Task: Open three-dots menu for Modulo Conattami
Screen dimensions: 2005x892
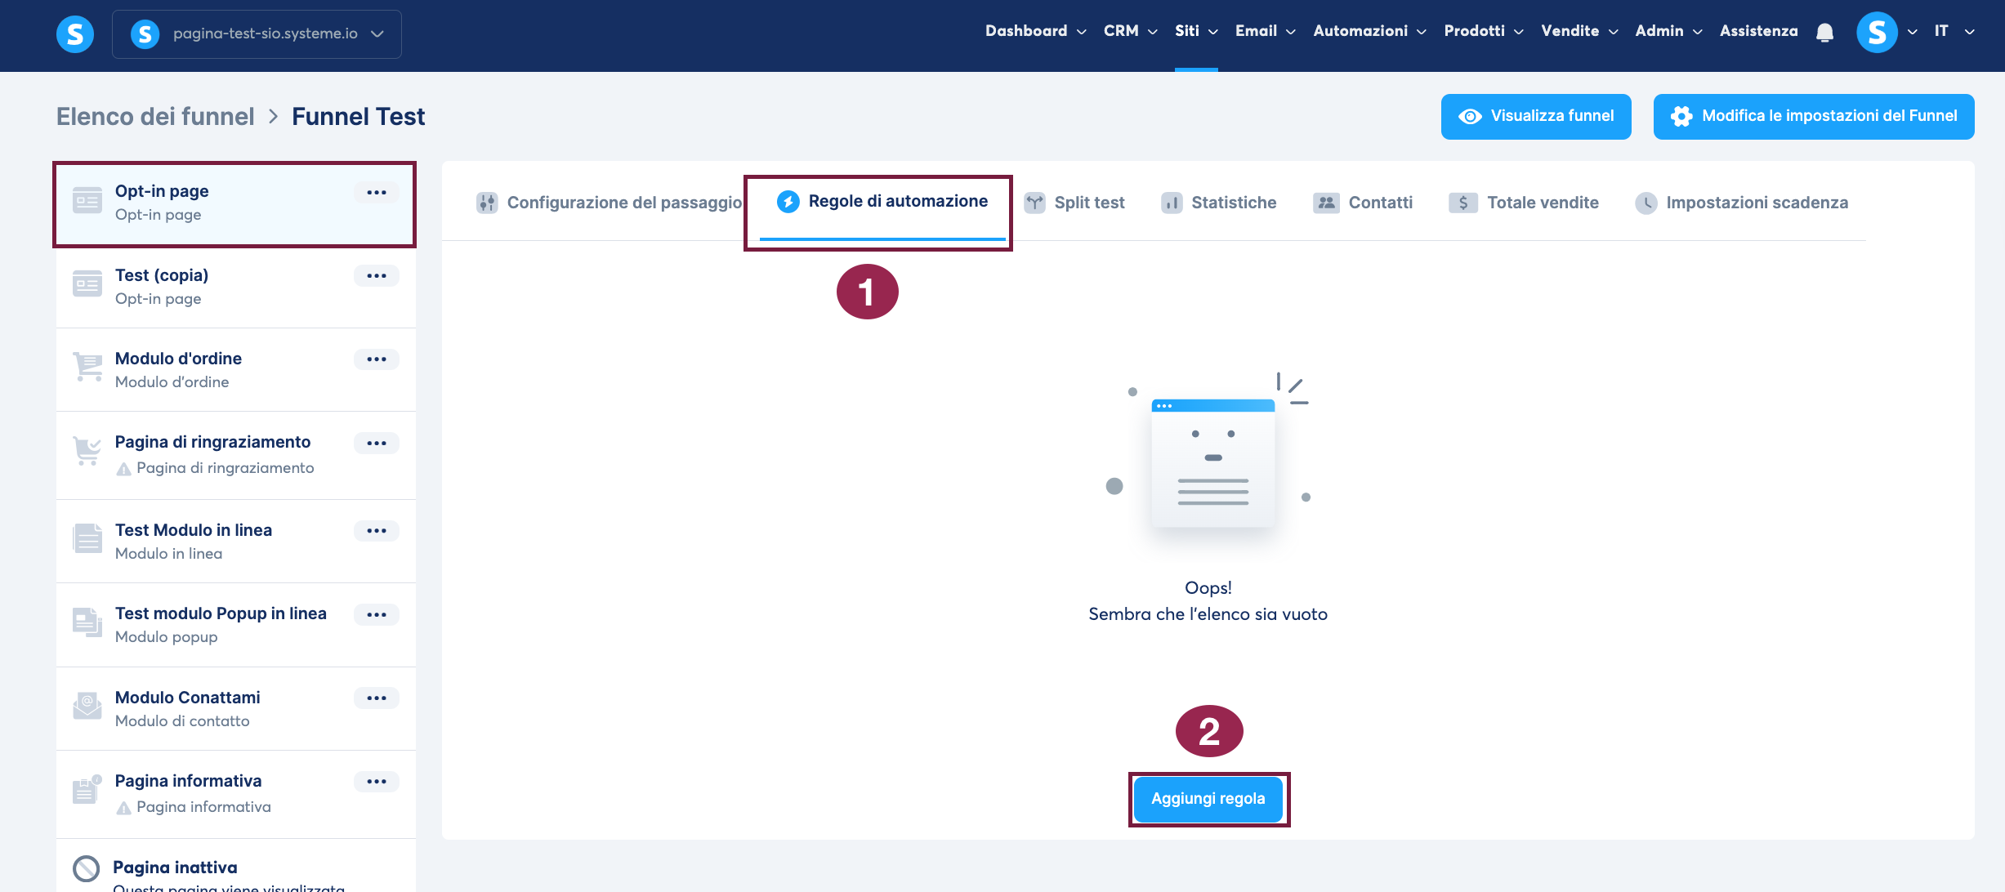Action: pyautogui.click(x=376, y=698)
